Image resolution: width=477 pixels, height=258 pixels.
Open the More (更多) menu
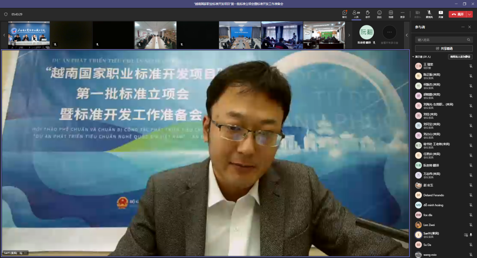tap(402, 14)
